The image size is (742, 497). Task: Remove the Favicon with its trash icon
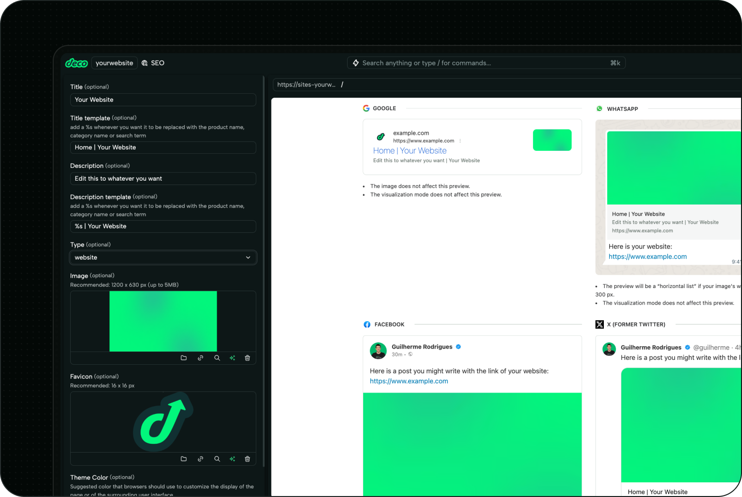point(247,459)
